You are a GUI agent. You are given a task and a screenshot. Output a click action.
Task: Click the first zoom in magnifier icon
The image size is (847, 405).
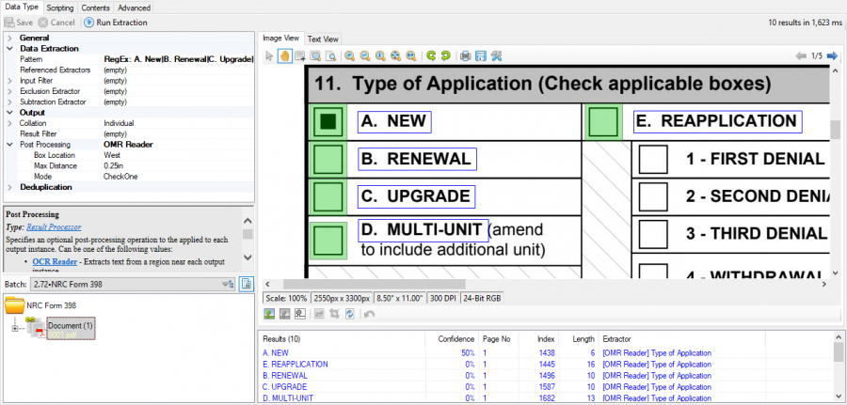[x=349, y=56]
